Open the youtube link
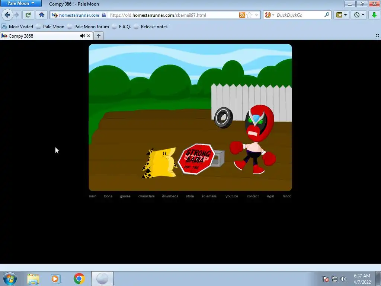 [232, 196]
